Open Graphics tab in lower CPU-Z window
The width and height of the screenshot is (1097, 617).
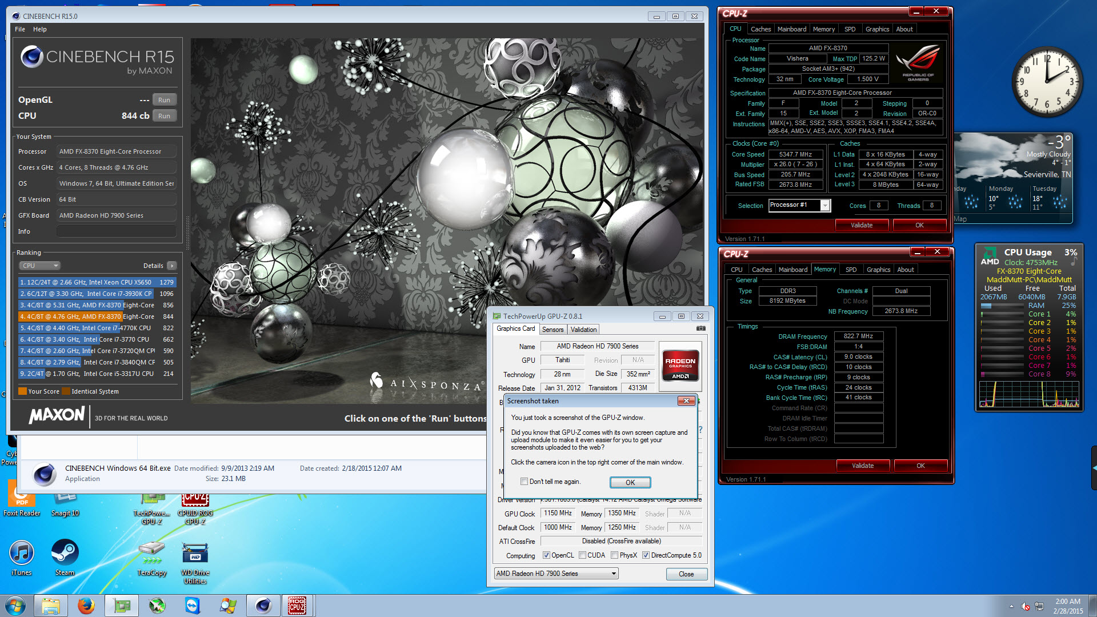pyautogui.click(x=878, y=270)
